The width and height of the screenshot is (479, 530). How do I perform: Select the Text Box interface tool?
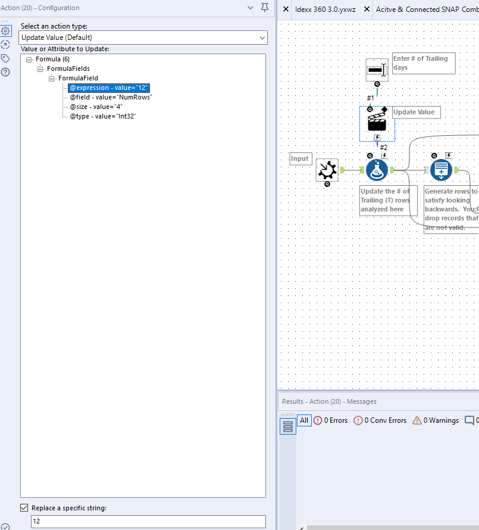(377, 70)
